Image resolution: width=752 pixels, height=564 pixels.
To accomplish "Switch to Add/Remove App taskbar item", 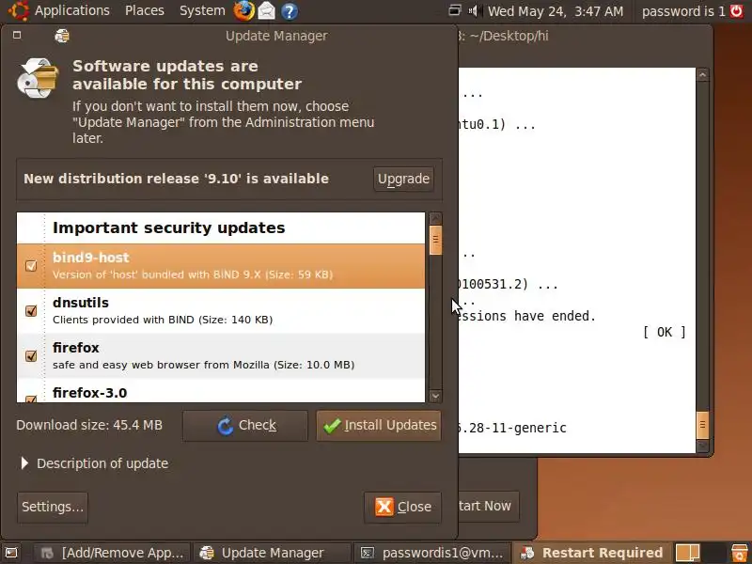I will [x=111, y=553].
